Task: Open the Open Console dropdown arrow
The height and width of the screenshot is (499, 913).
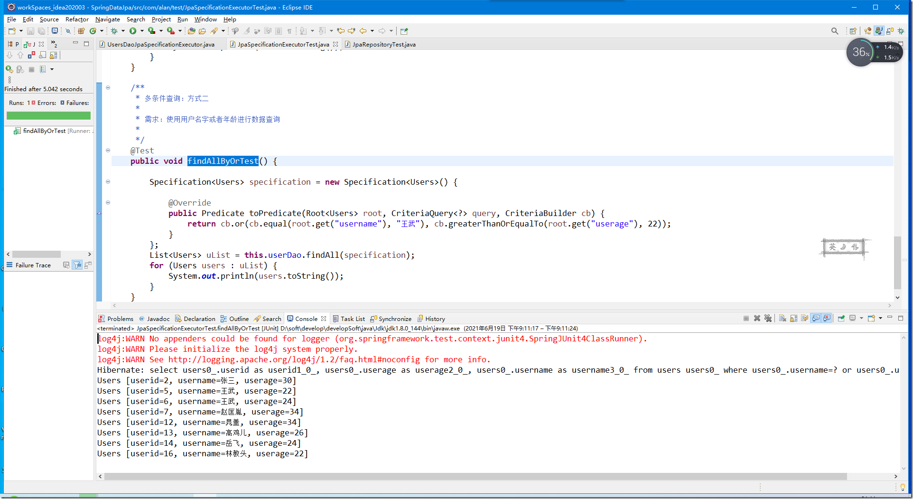Action: click(x=880, y=318)
